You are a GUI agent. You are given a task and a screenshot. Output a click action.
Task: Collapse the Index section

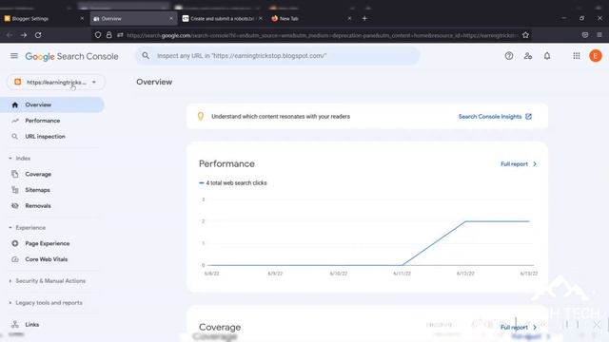point(10,159)
